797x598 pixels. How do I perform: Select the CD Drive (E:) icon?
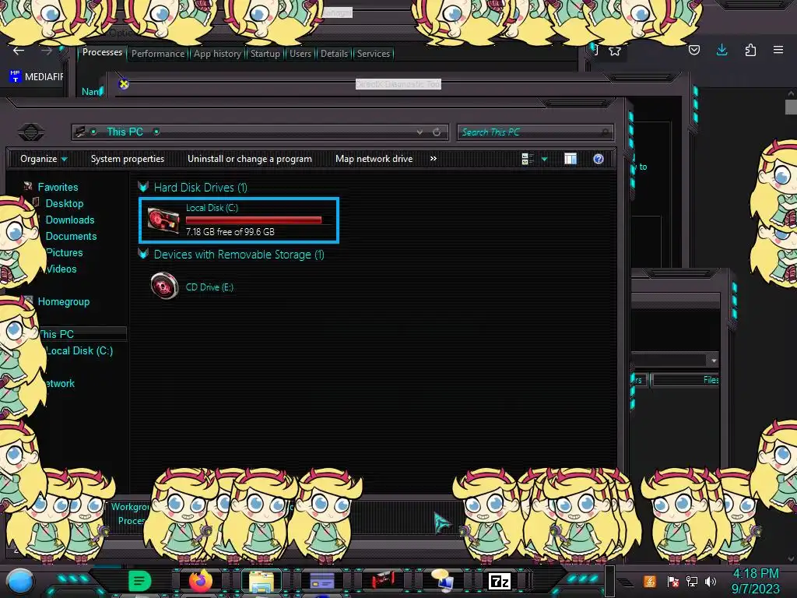tap(165, 286)
